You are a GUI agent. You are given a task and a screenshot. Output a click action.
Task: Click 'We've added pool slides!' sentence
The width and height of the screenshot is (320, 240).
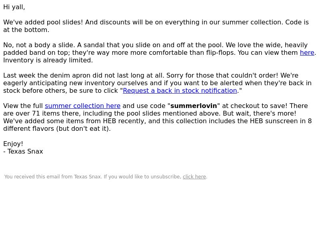43,22
